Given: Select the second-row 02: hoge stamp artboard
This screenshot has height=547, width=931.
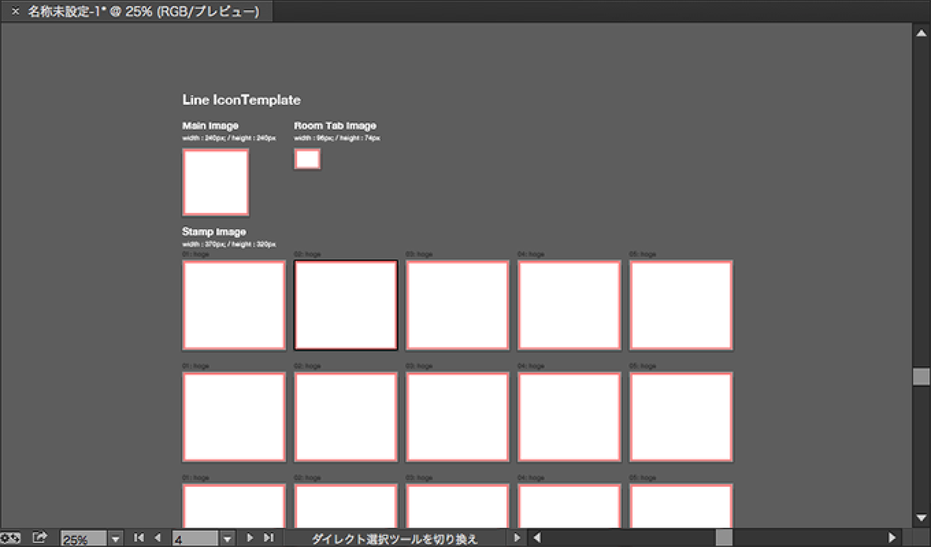Looking at the screenshot, I should pos(346,417).
